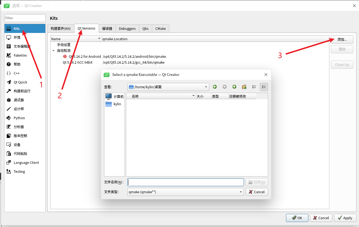Open the 调试器 settings category
Viewport: 359px width, 227px height.
25,100
